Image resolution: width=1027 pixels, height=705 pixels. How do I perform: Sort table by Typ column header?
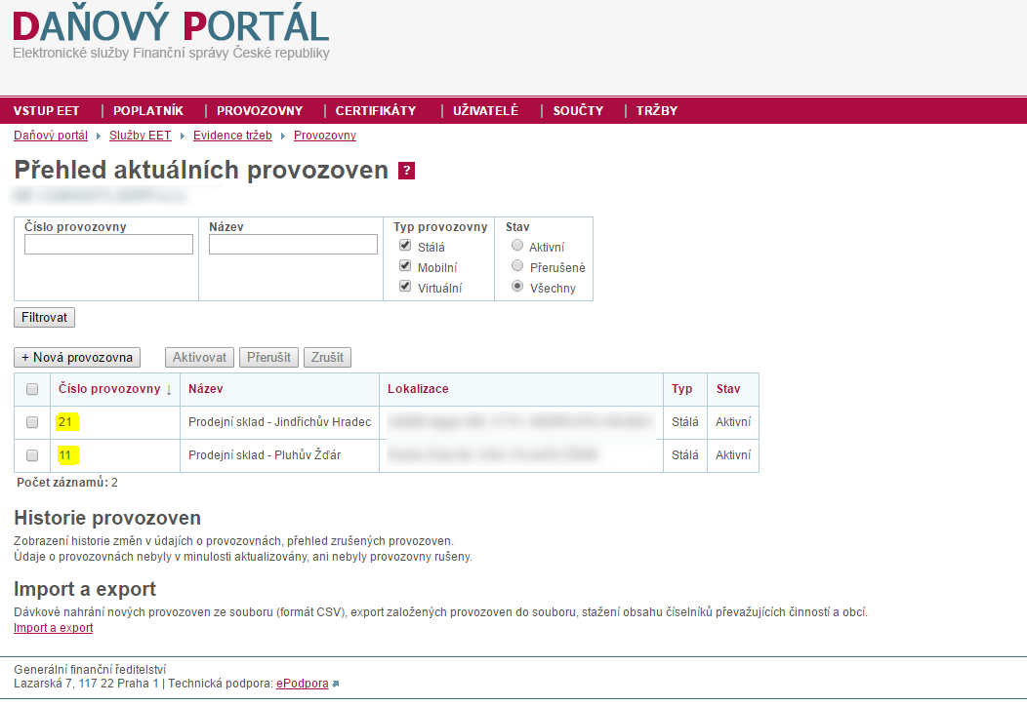681,389
